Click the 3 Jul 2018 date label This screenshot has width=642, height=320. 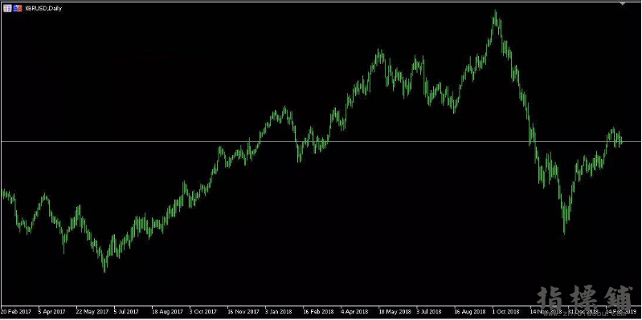429,311
